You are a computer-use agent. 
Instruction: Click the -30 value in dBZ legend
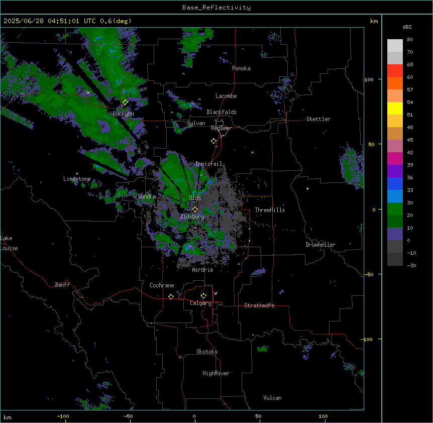411,265
